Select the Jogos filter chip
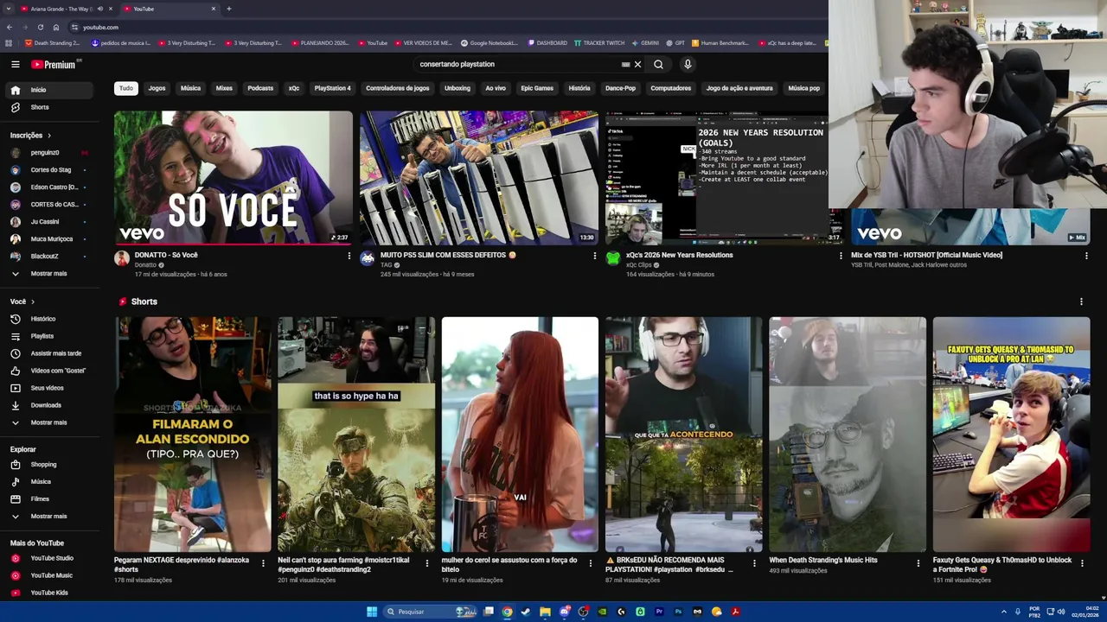The image size is (1107, 622). 157,88
